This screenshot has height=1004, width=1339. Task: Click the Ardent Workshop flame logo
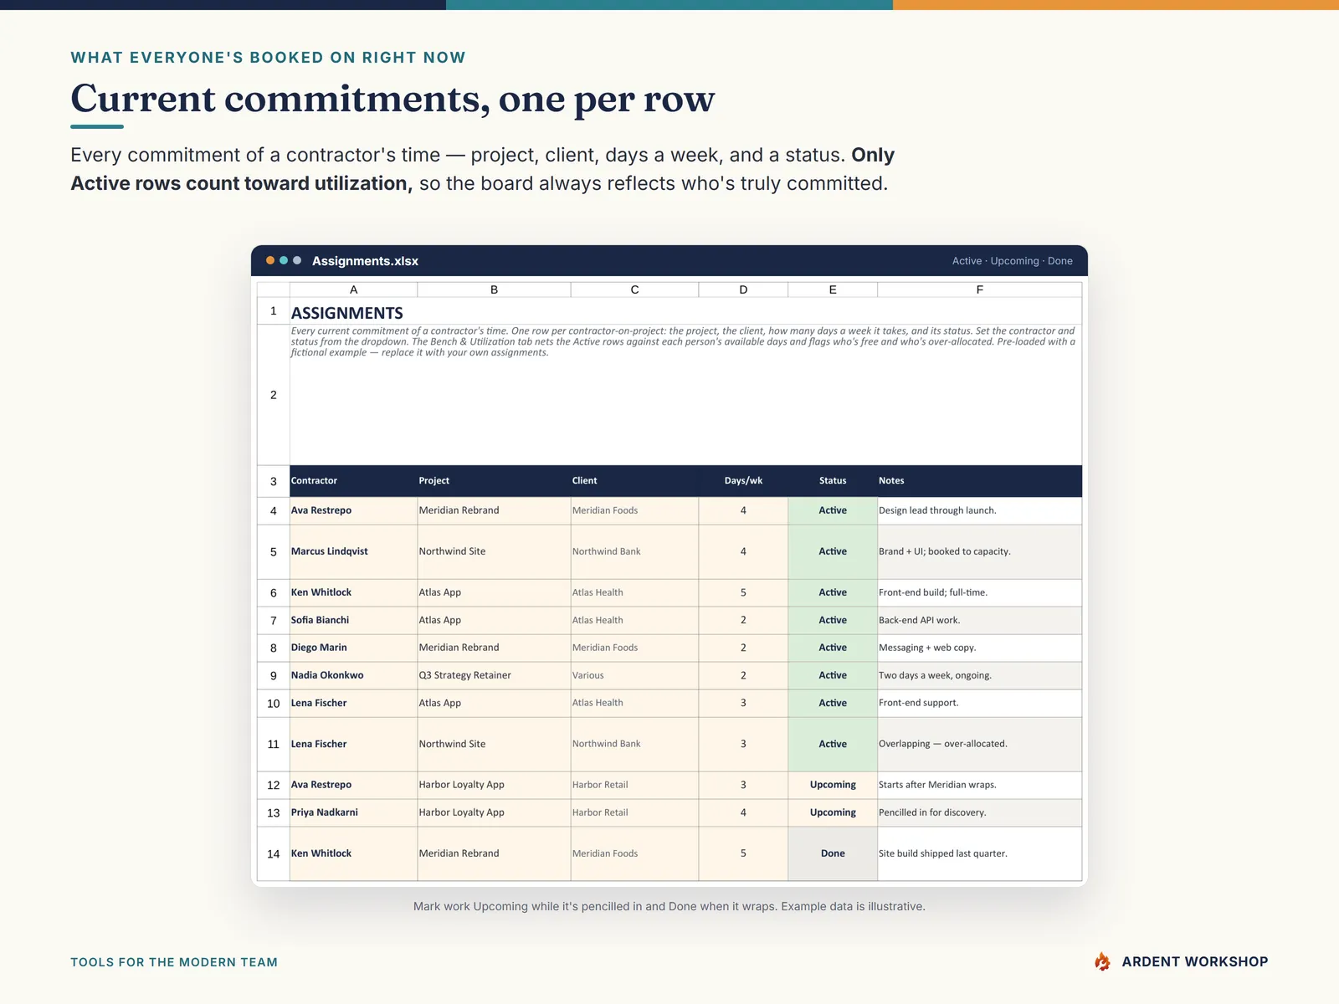(1102, 961)
